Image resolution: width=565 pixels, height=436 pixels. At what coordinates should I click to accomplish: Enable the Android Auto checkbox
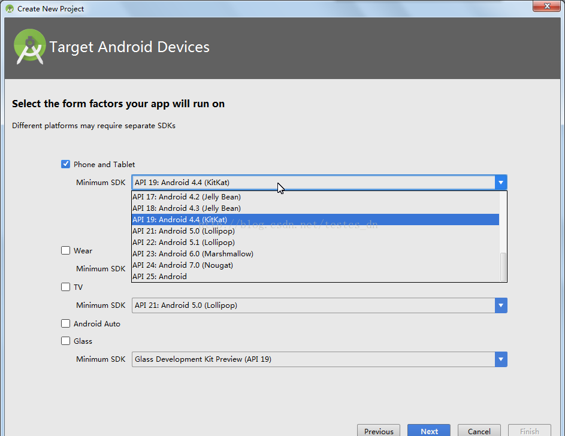(x=65, y=323)
